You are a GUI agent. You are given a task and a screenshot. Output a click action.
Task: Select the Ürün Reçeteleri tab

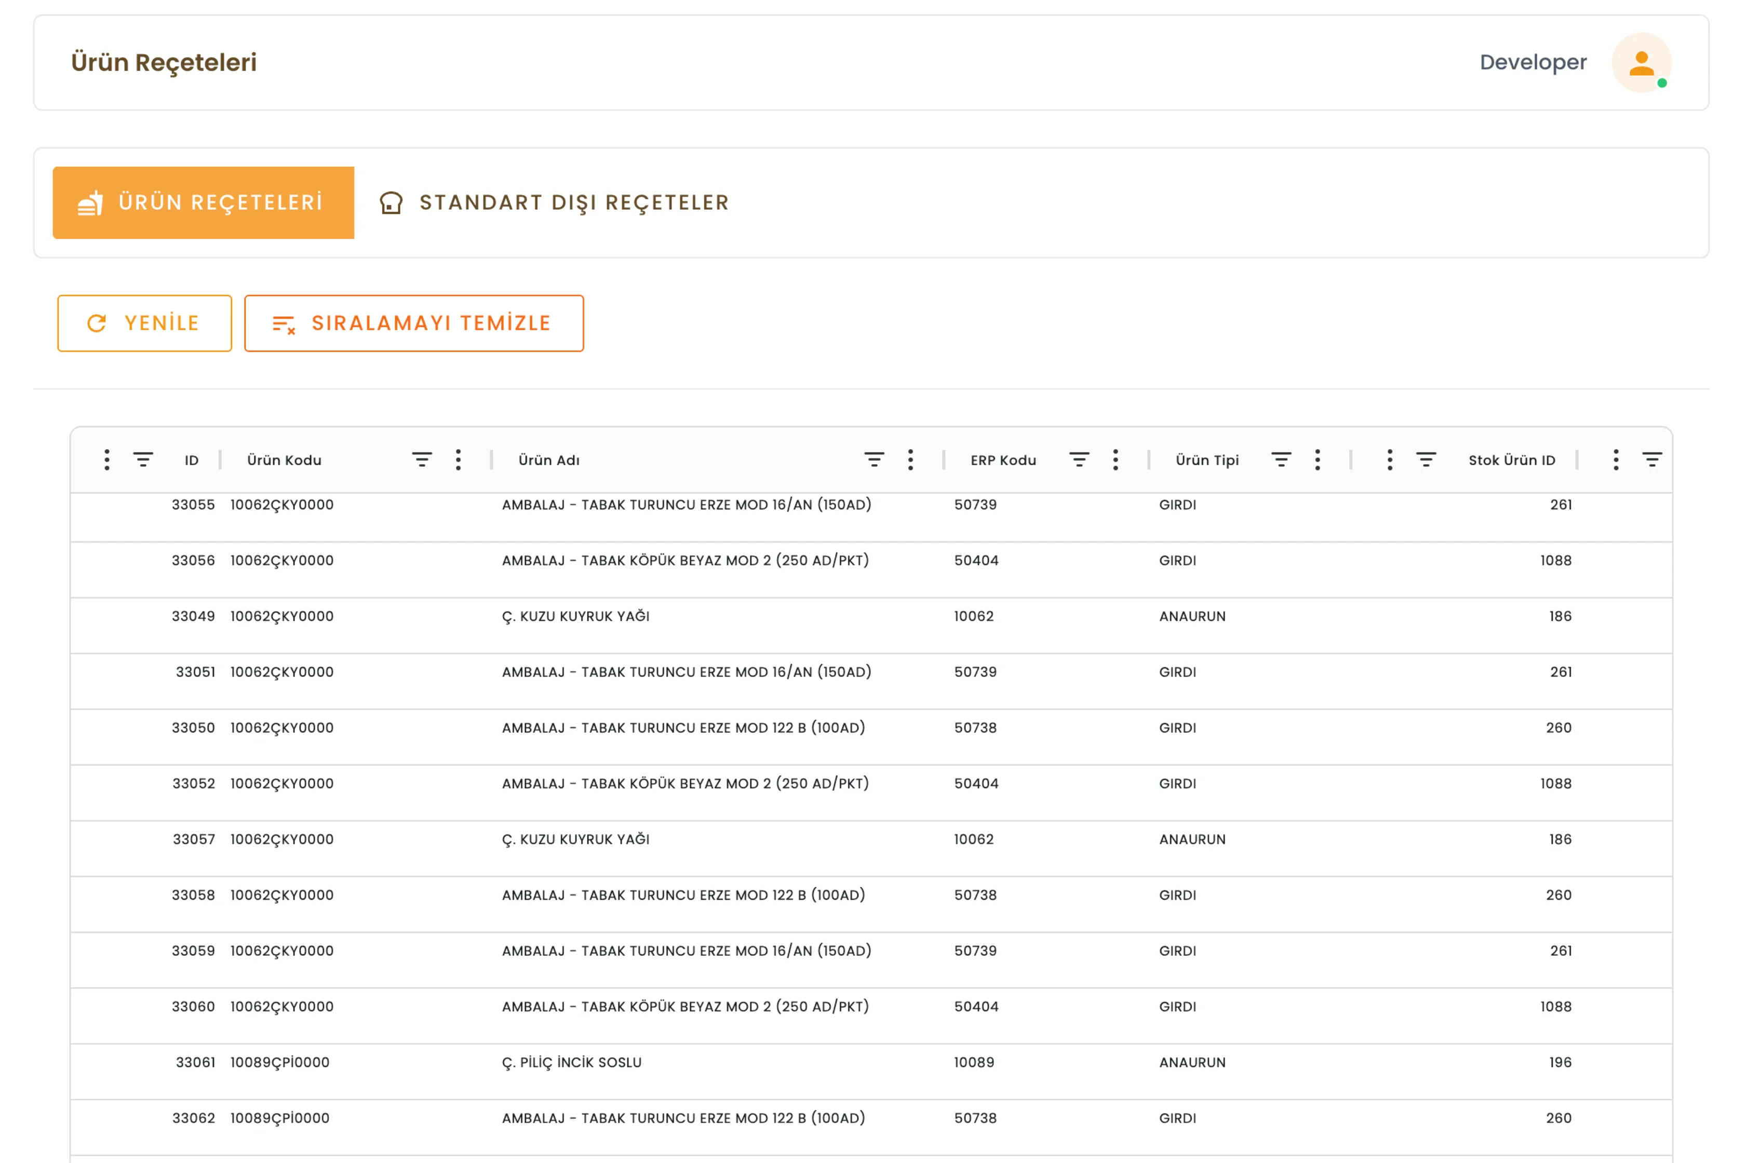[x=203, y=202]
